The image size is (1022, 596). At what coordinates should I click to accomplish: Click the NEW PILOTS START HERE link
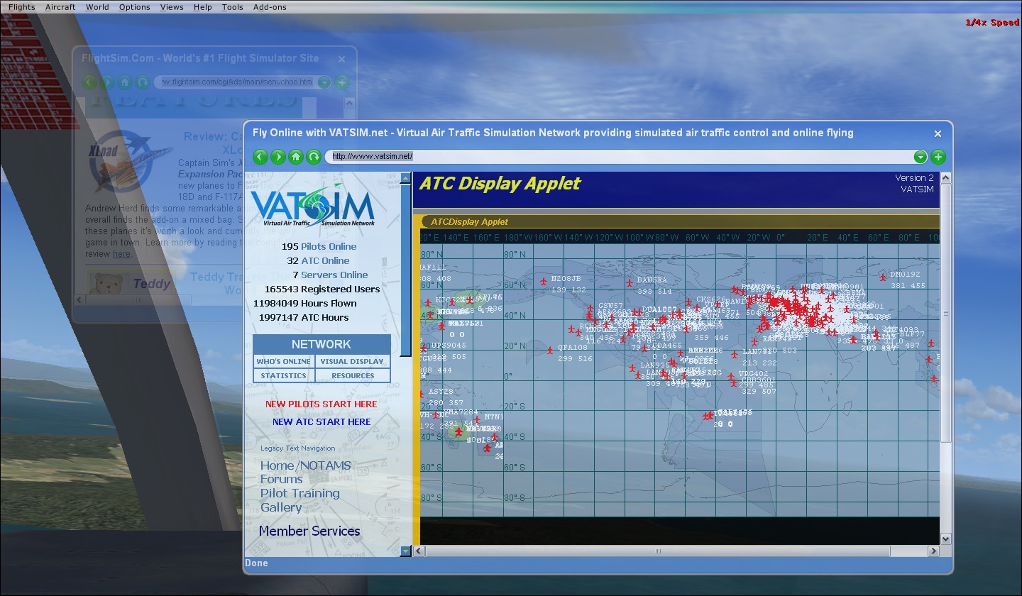tap(322, 404)
